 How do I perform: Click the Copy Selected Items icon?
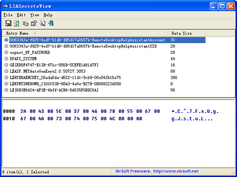pos(25,23)
